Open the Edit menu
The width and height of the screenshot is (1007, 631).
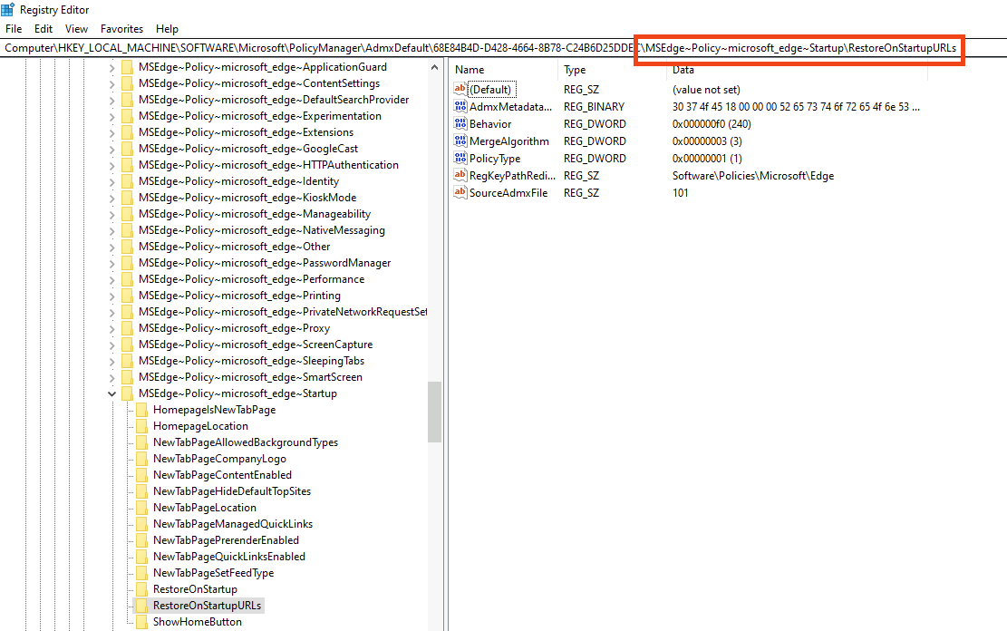43,28
